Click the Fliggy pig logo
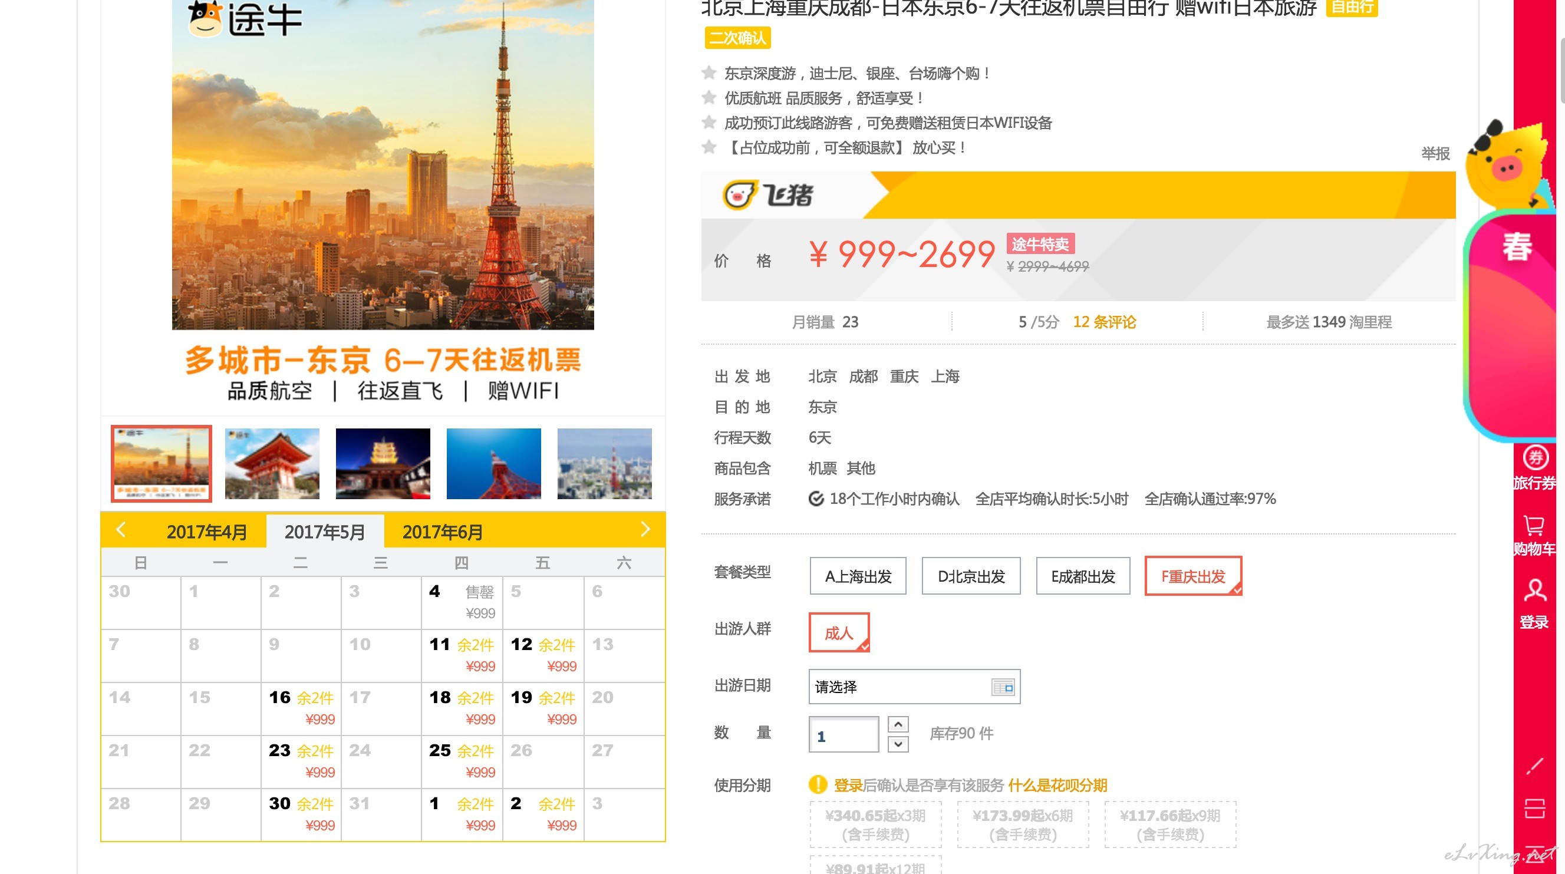Screen dimensions: 1565x874 [769, 195]
